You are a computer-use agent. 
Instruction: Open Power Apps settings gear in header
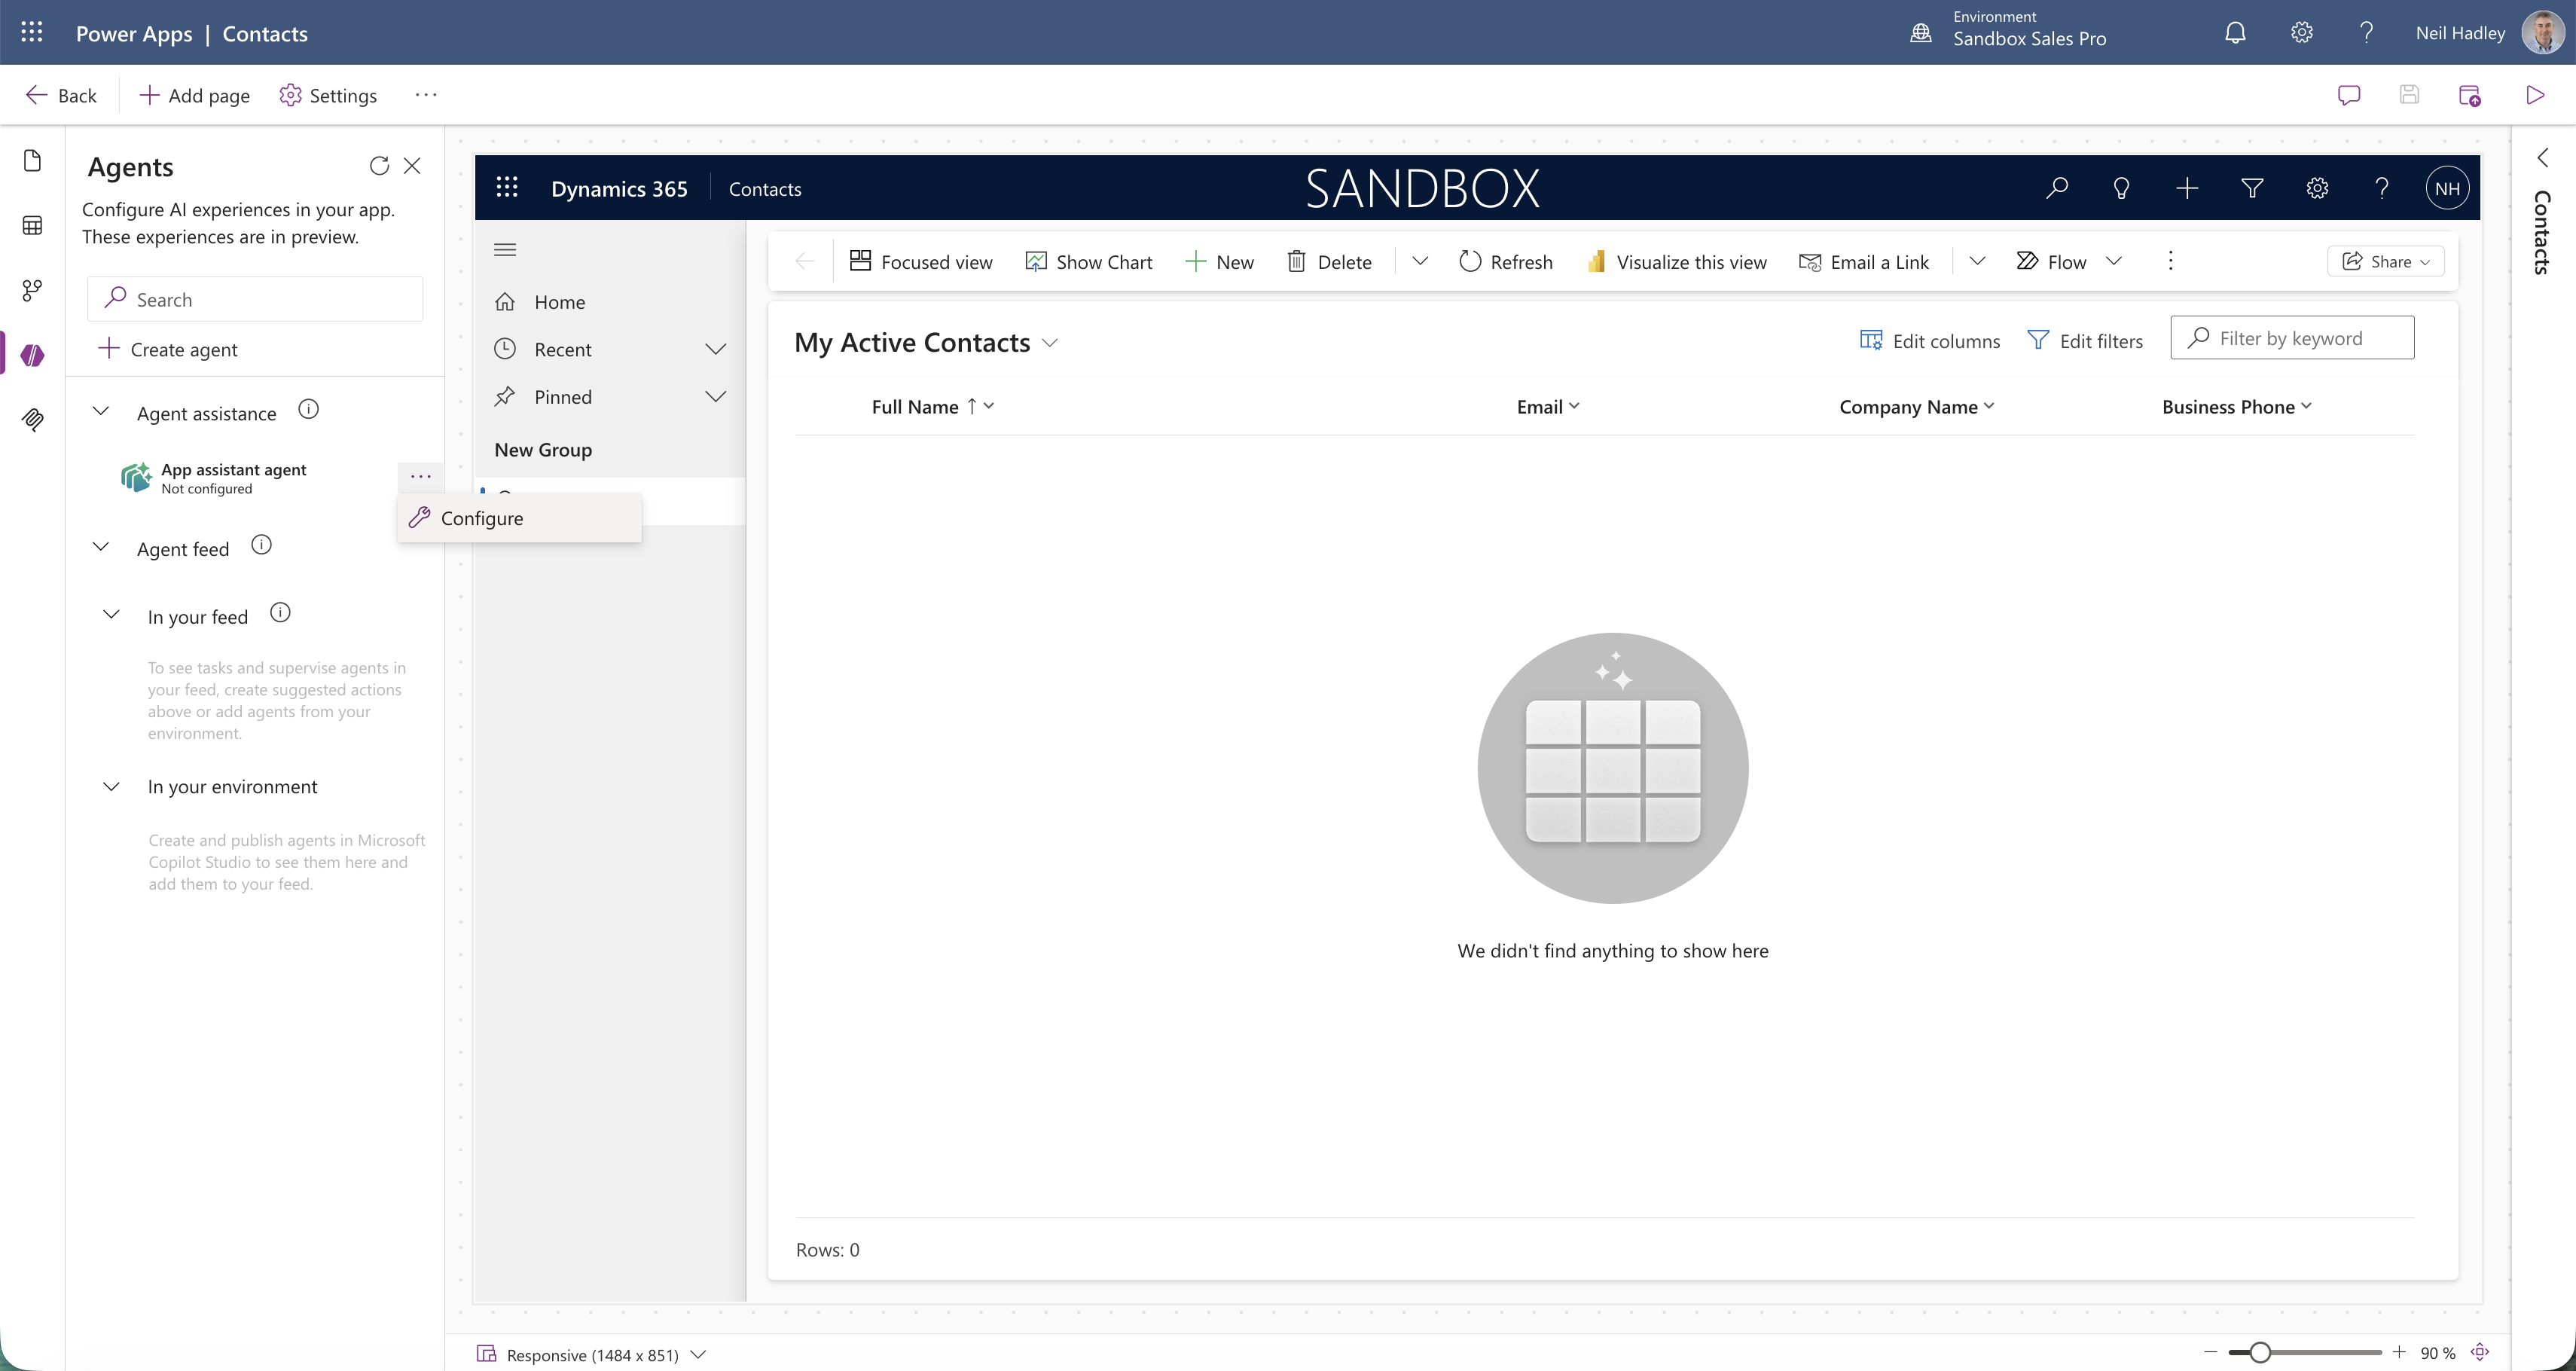tap(2301, 33)
